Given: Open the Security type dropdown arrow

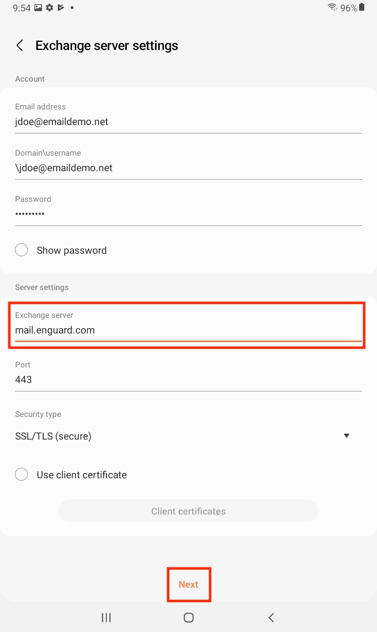Looking at the screenshot, I should (x=347, y=436).
